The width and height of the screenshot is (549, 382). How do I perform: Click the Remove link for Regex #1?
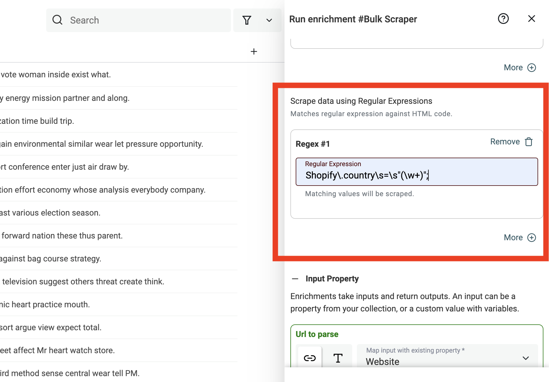505,142
